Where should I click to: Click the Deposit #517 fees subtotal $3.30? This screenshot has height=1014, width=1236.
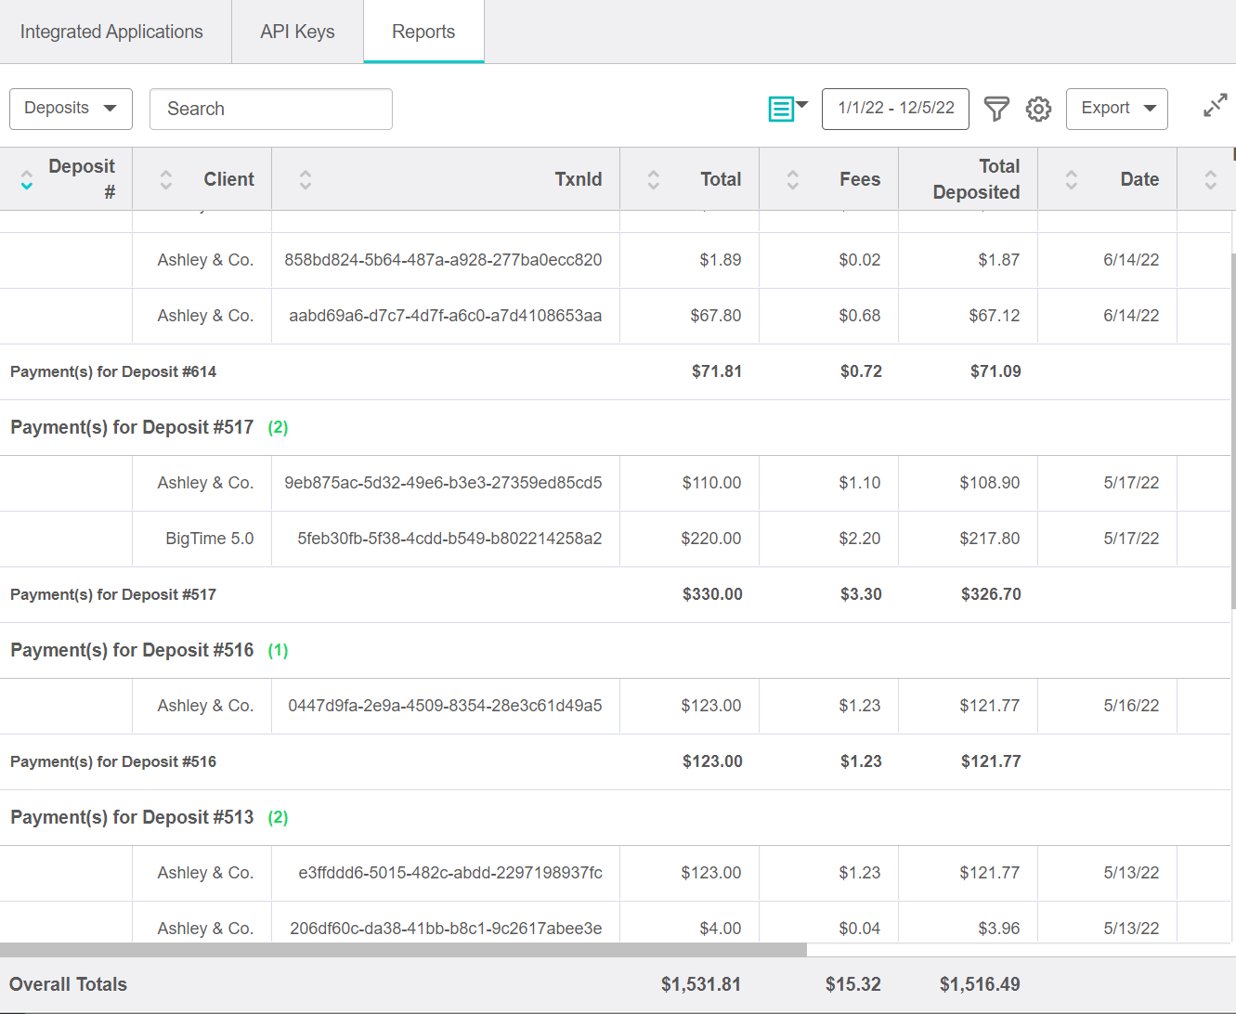861,594
